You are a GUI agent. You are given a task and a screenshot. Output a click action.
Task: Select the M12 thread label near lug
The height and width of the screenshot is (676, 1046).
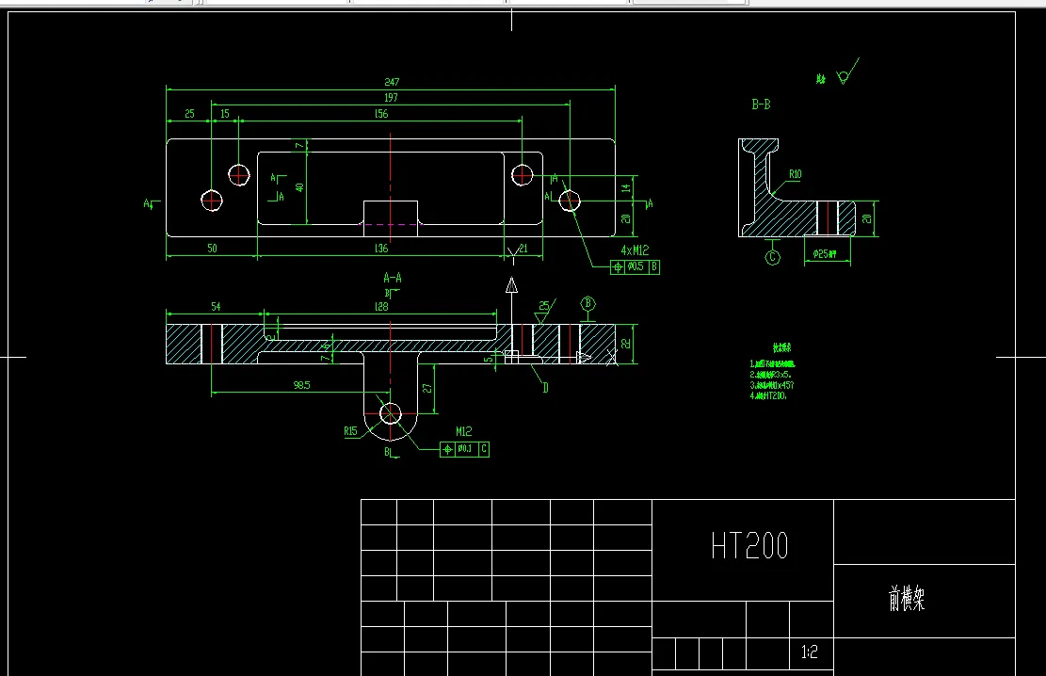(463, 432)
